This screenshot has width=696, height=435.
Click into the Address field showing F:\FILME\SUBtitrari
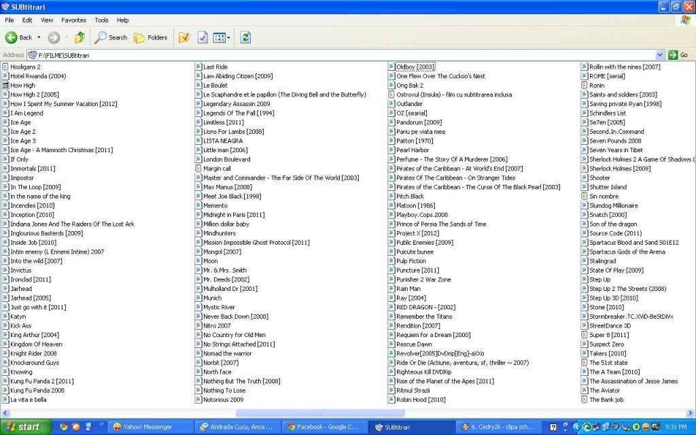(341, 55)
